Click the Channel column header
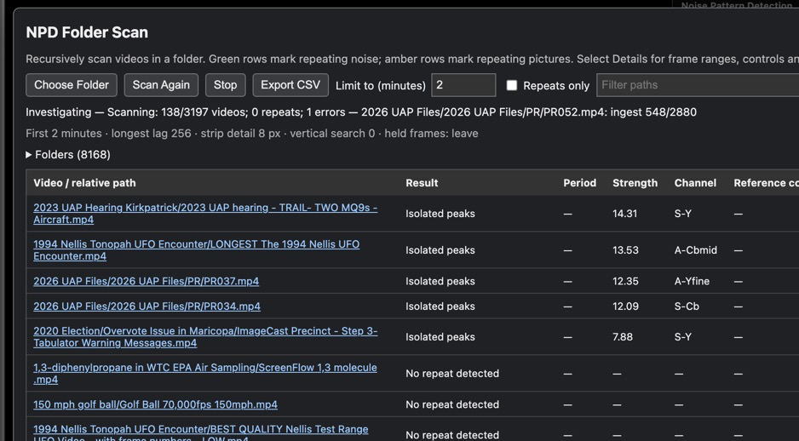 [x=695, y=183]
